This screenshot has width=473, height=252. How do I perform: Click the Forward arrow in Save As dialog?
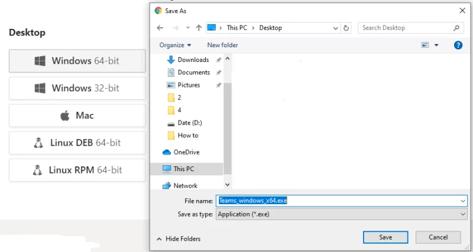point(175,28)
